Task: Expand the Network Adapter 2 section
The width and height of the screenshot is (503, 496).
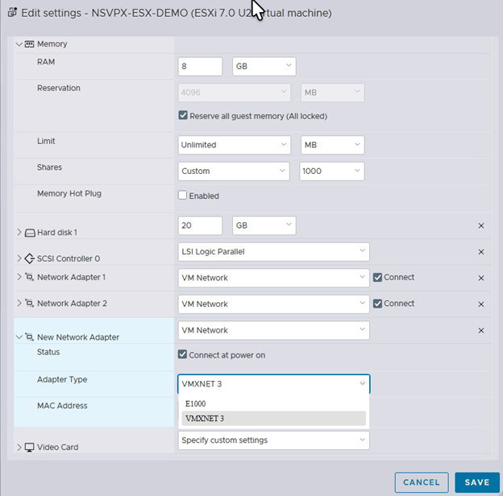Action: click(x=19, y=303)
